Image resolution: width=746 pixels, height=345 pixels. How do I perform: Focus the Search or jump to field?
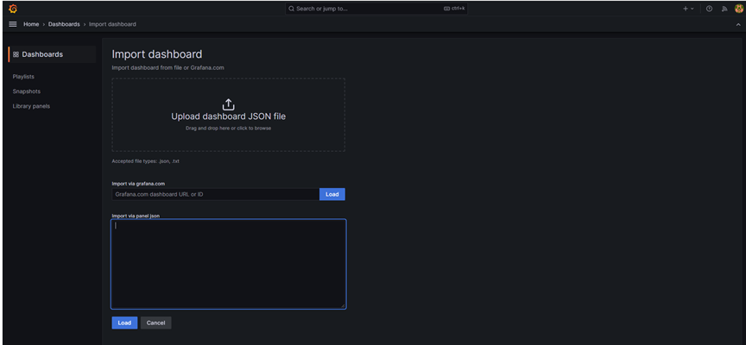376,9
